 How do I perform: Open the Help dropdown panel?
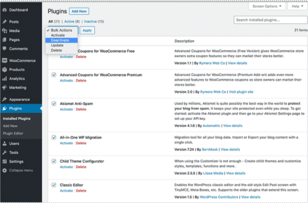pyautogui.click(x=298, y=6)
